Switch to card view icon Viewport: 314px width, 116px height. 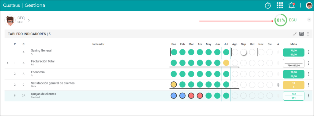pos(302,34)
